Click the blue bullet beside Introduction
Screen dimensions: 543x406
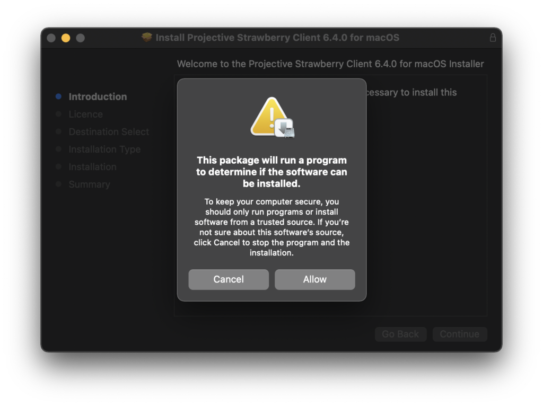tap(58, 96)
